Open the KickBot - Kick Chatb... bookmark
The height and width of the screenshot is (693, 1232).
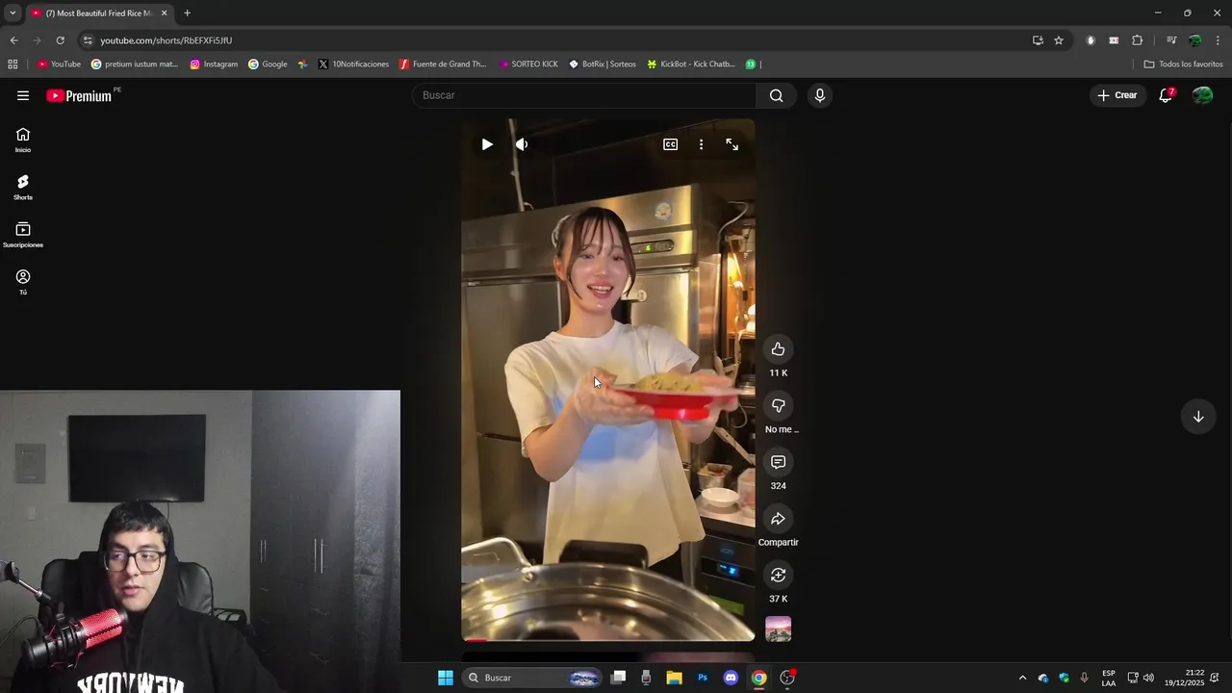pyautogui.click(x=690, y=64)
